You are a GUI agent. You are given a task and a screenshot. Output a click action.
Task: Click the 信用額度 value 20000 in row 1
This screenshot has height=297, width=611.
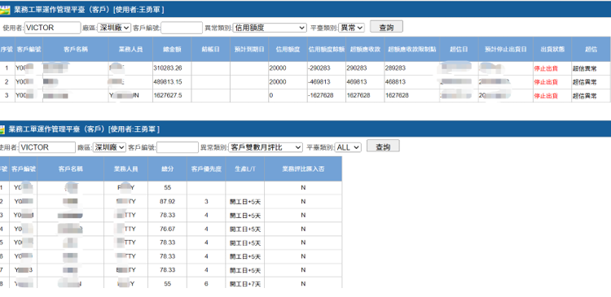click(x=278, y=68)
